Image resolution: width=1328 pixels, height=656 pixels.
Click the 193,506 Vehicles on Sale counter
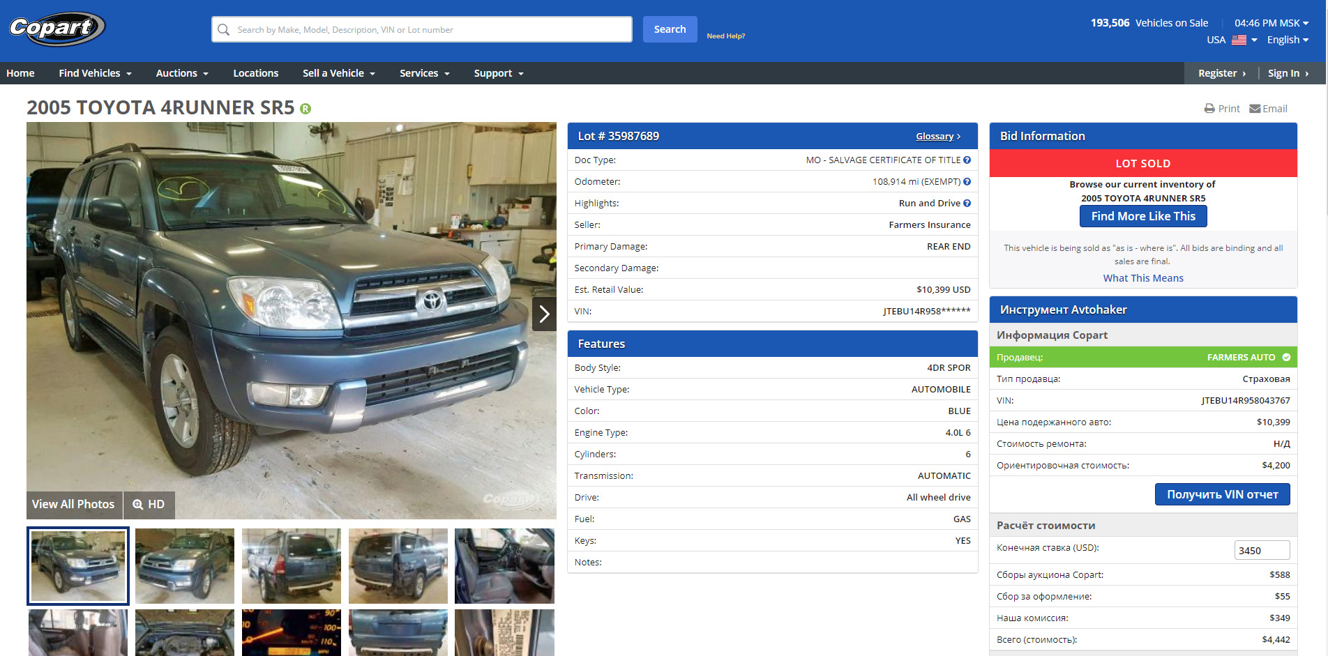pyautogui.click(x=1149, y=23)
